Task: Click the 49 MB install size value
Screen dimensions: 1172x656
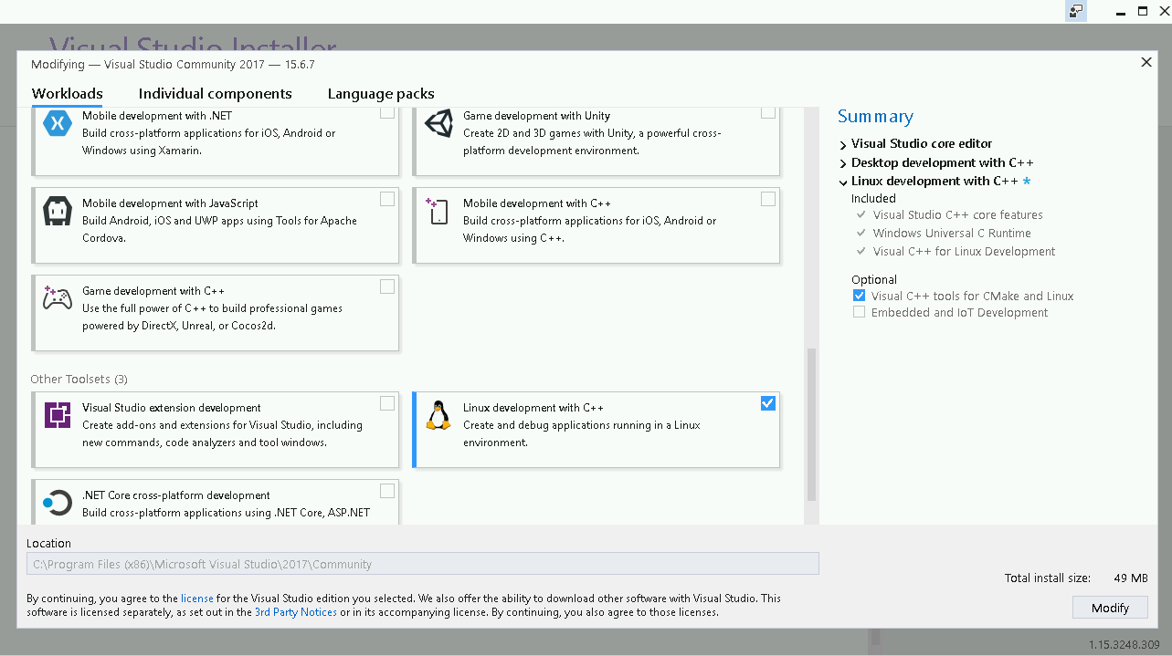Action: (x=1131, y=578)
